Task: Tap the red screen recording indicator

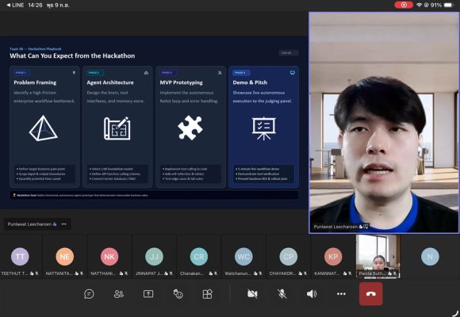Action: [404, 5]
